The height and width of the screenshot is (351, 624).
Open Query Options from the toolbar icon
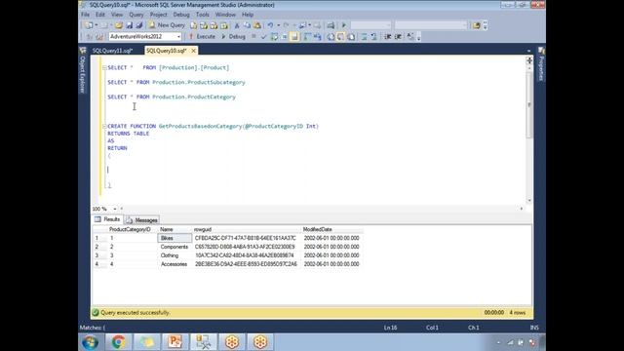click(x=284, y=37)
